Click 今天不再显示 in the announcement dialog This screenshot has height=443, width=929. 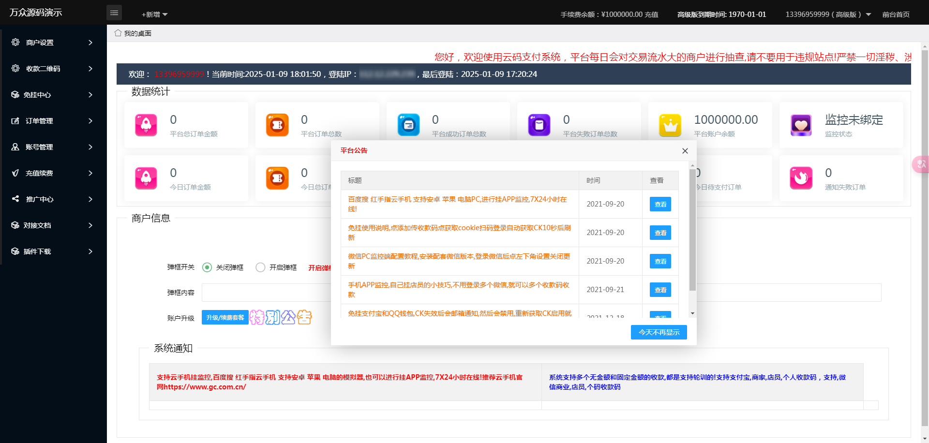click(659, 332)
